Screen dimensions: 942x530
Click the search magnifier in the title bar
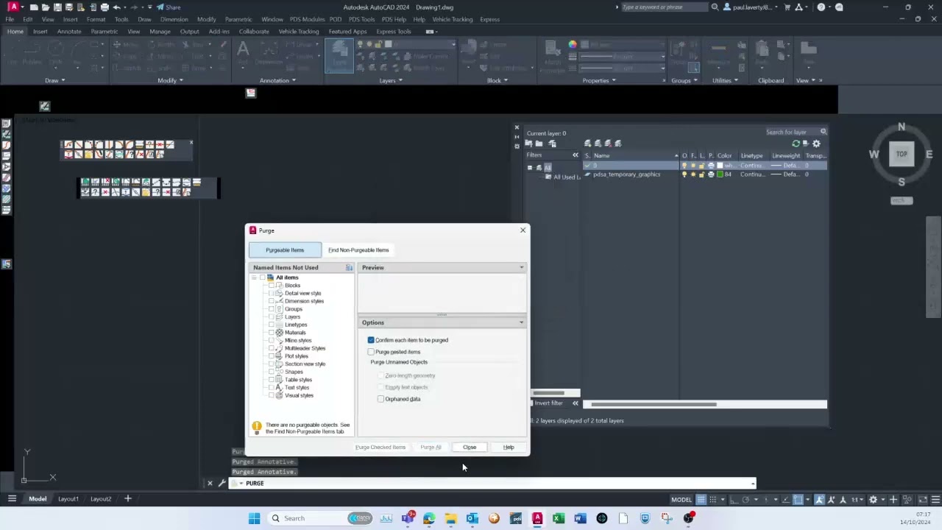click(715, 7)
